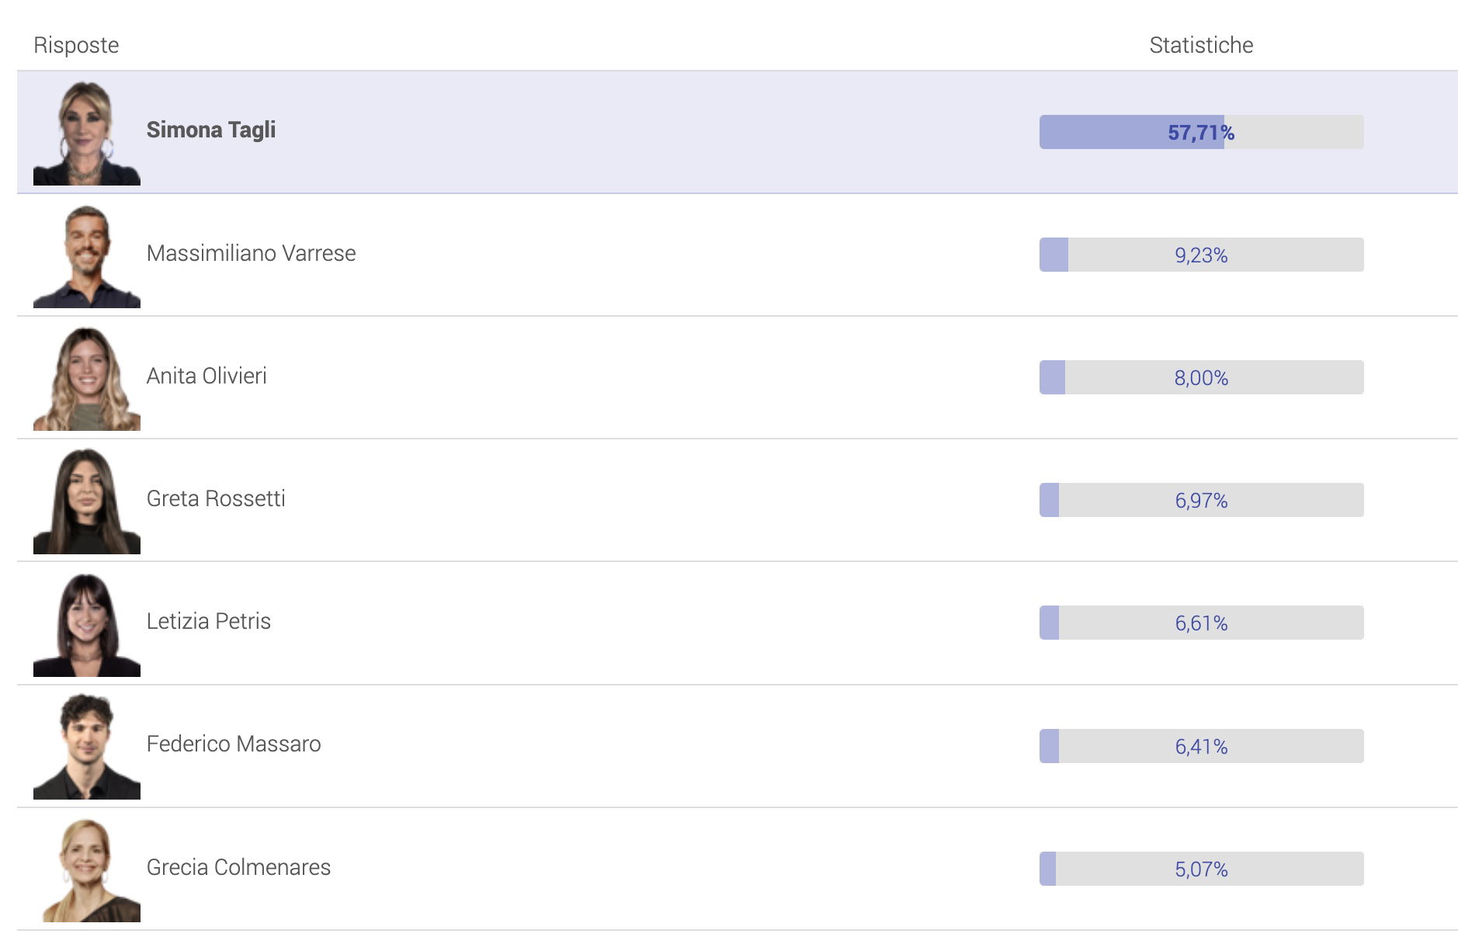Choose Anita Olivieri's name text
Image resolution: width=1458 pixels, height=944 pixels.
coord(207,376)
